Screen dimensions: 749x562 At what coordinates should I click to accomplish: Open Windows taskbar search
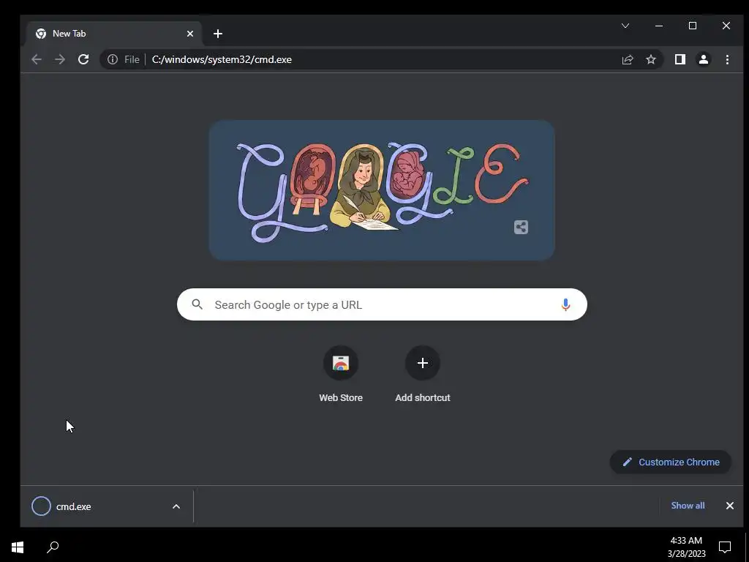tap(53, 547)
